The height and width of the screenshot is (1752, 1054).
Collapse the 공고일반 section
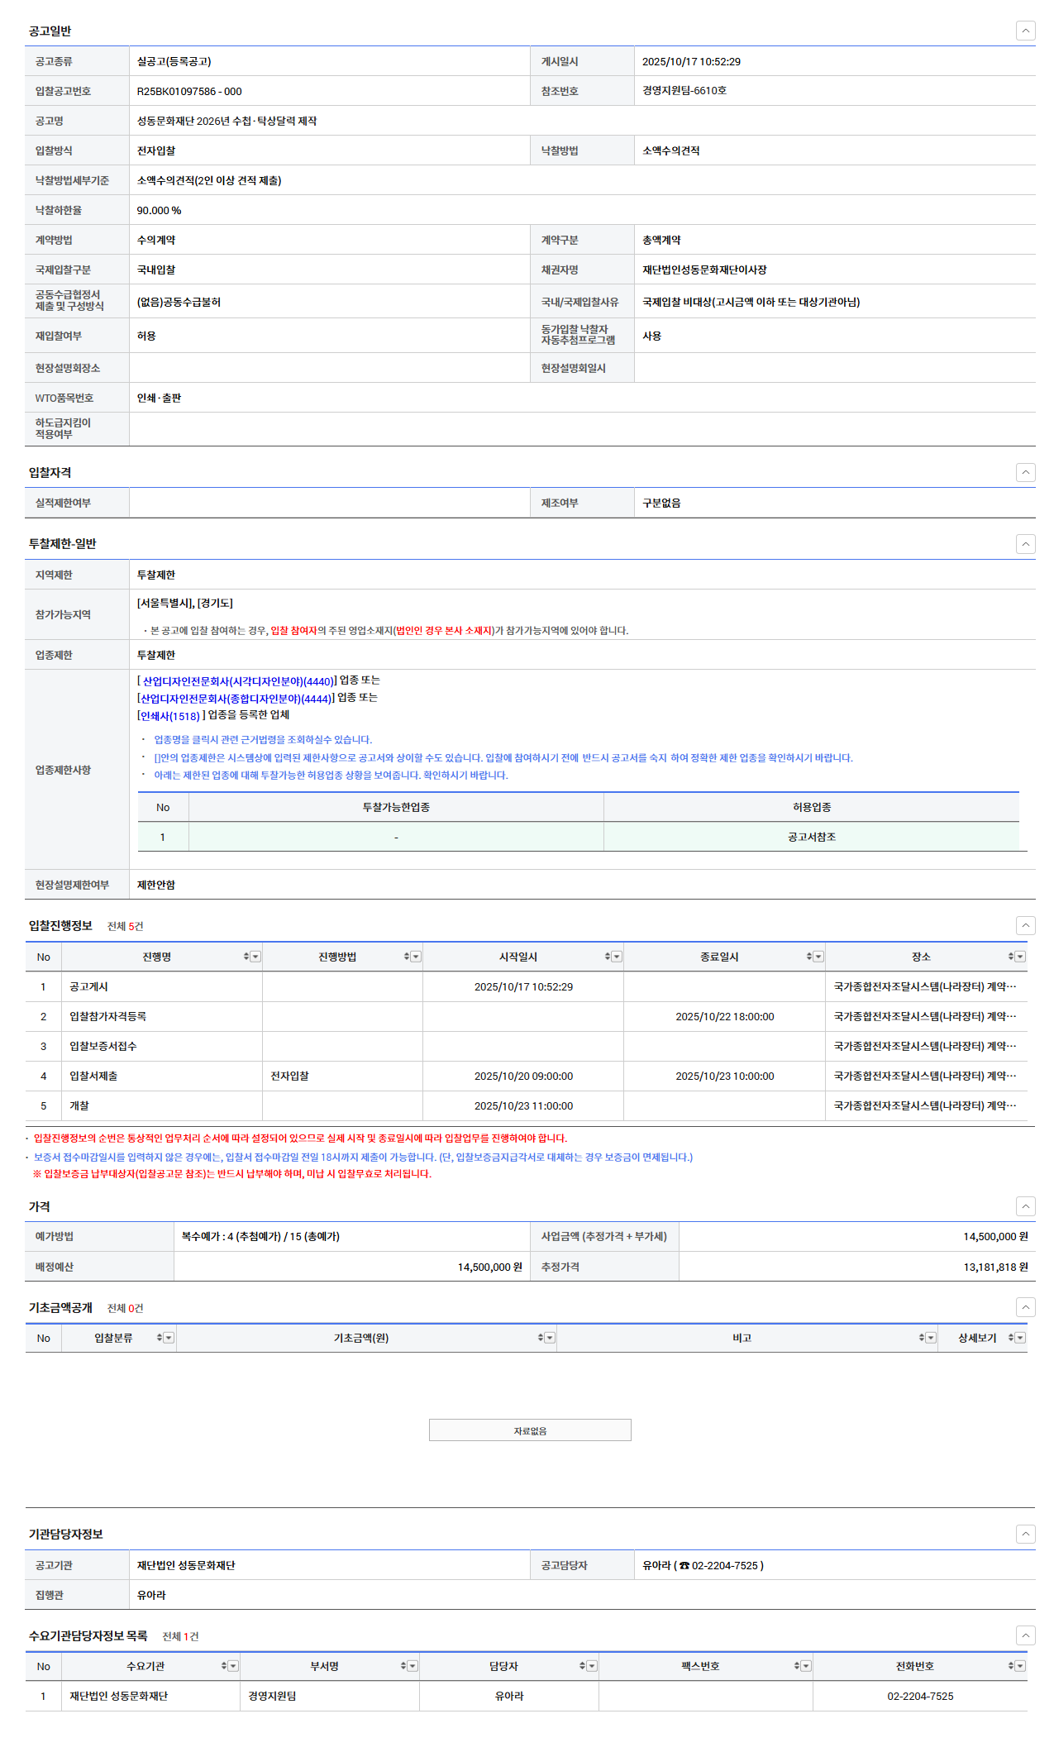1025,31
